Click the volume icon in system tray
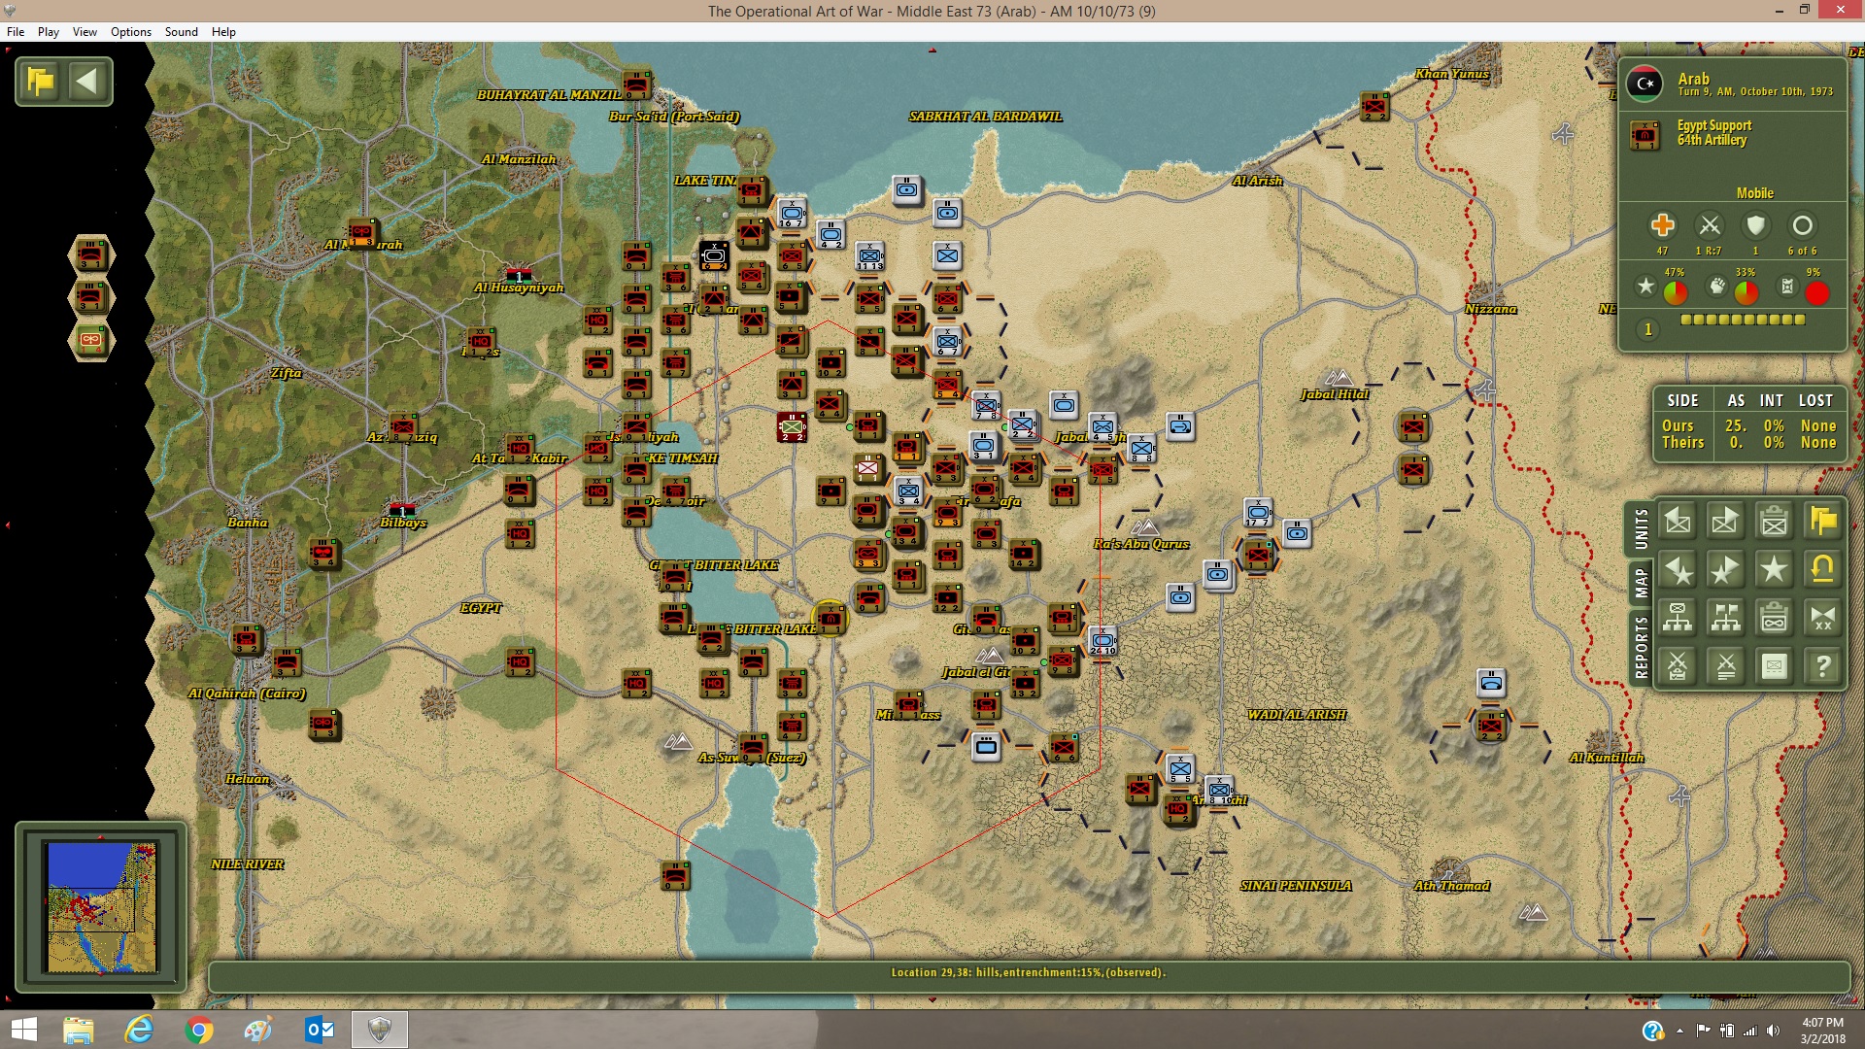 tap(1773, 1031)
